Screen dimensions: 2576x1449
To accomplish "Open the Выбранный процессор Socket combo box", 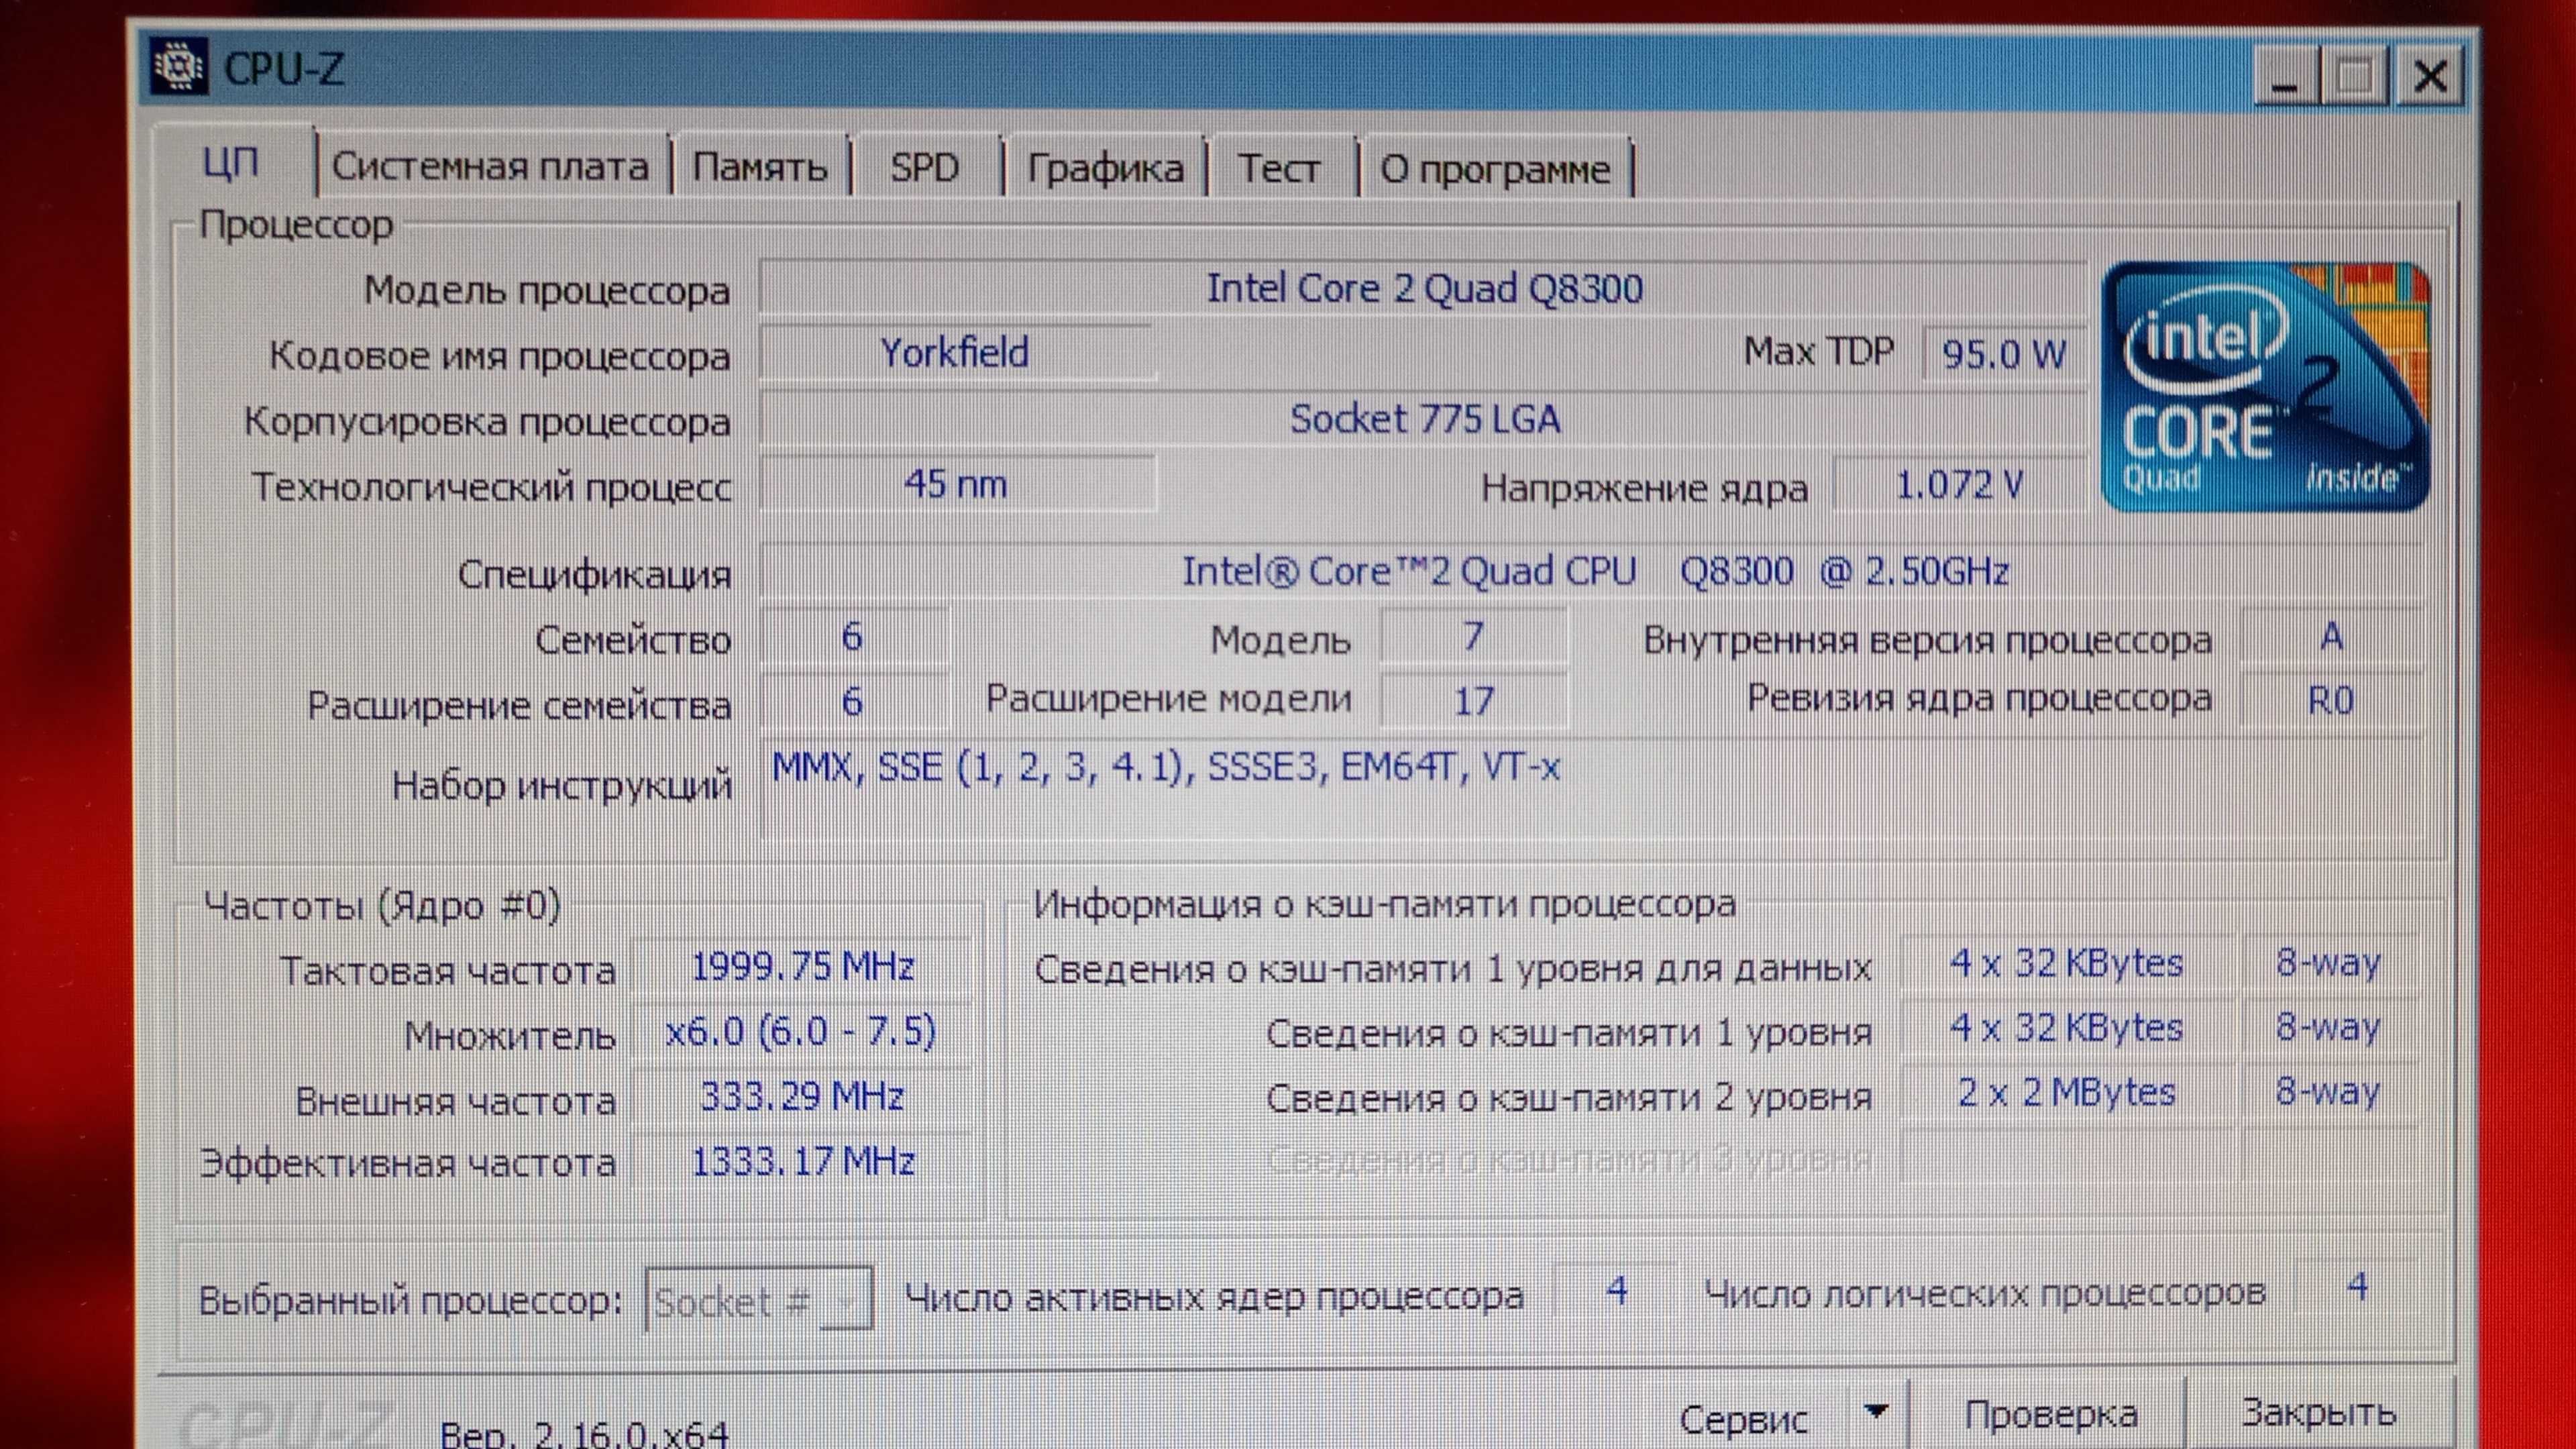I will pos(759,1299).
